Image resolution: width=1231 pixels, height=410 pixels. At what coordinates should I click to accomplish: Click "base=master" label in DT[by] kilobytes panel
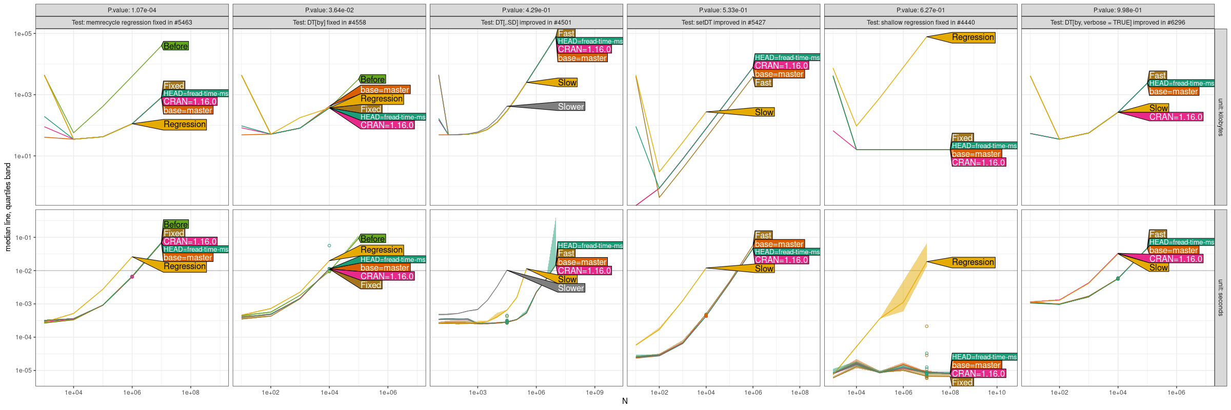point(385,90)
